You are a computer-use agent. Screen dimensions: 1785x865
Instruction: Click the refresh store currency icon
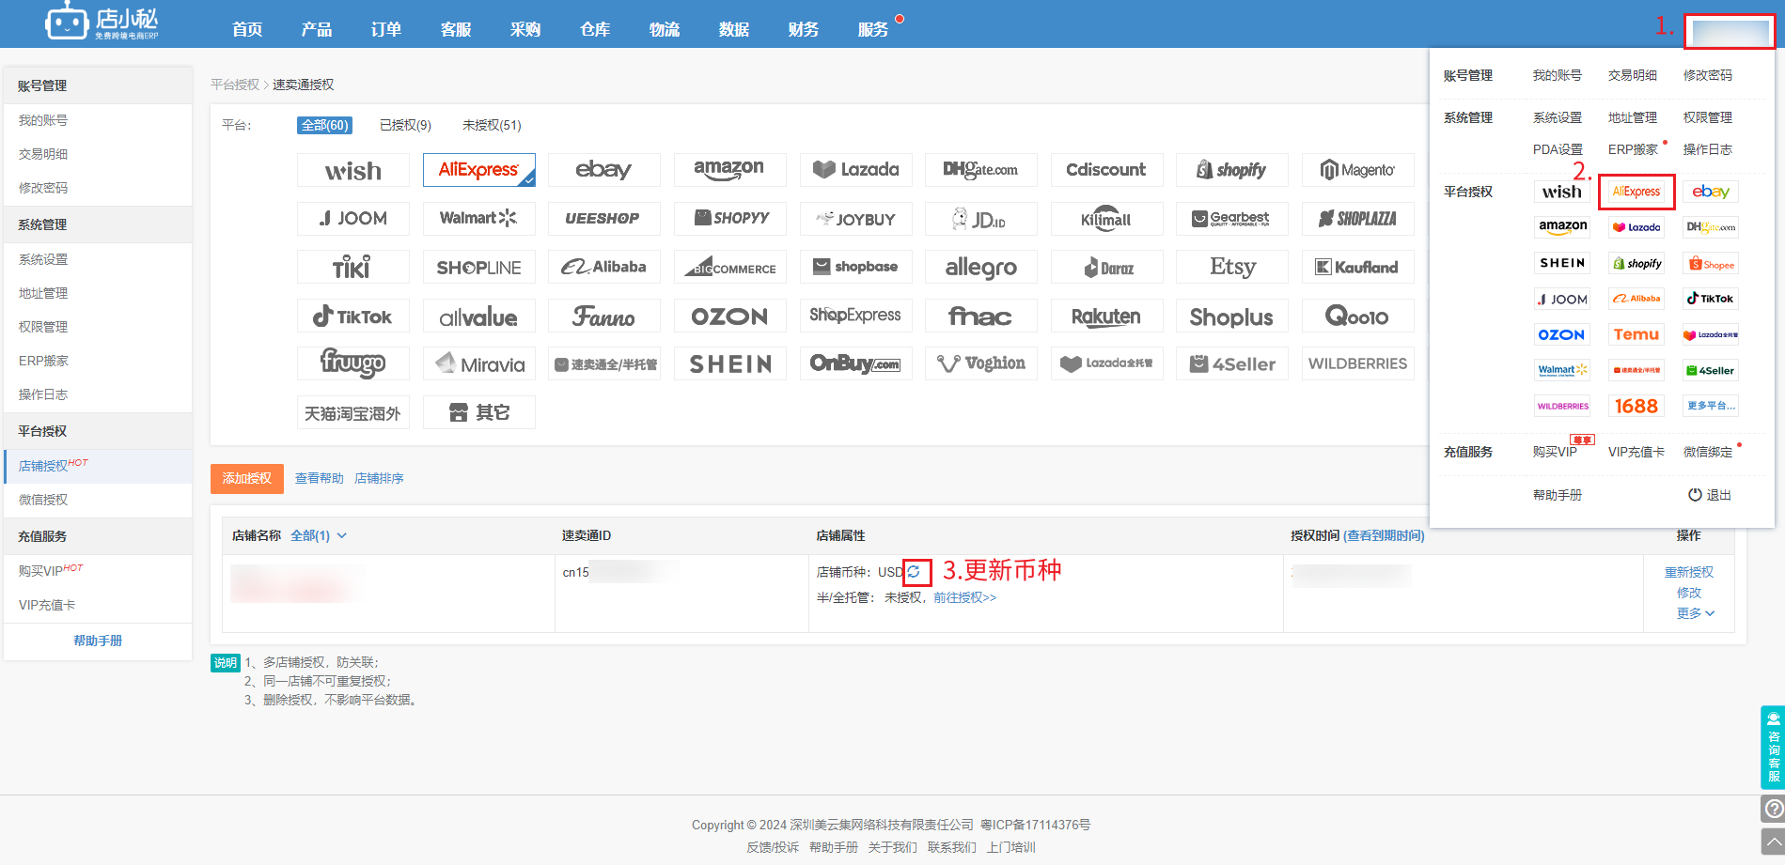pos(915,572)
